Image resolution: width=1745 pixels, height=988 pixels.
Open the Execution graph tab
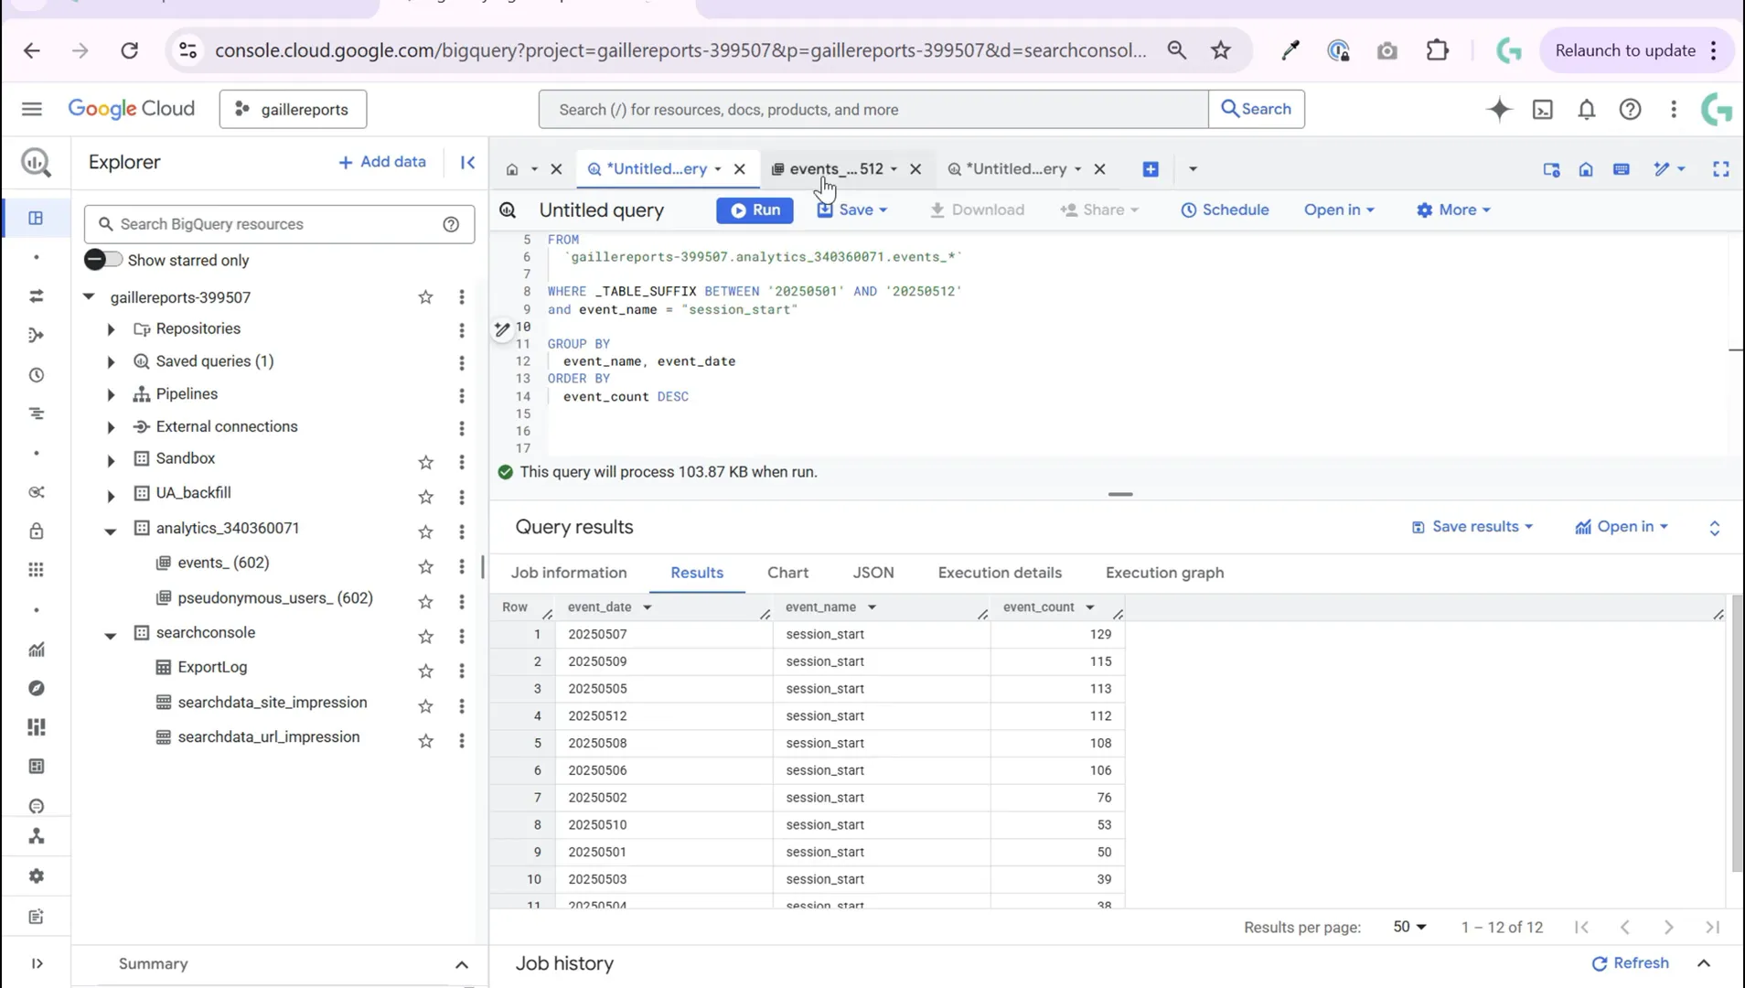pyautogui.click(x=1164, y=573)
